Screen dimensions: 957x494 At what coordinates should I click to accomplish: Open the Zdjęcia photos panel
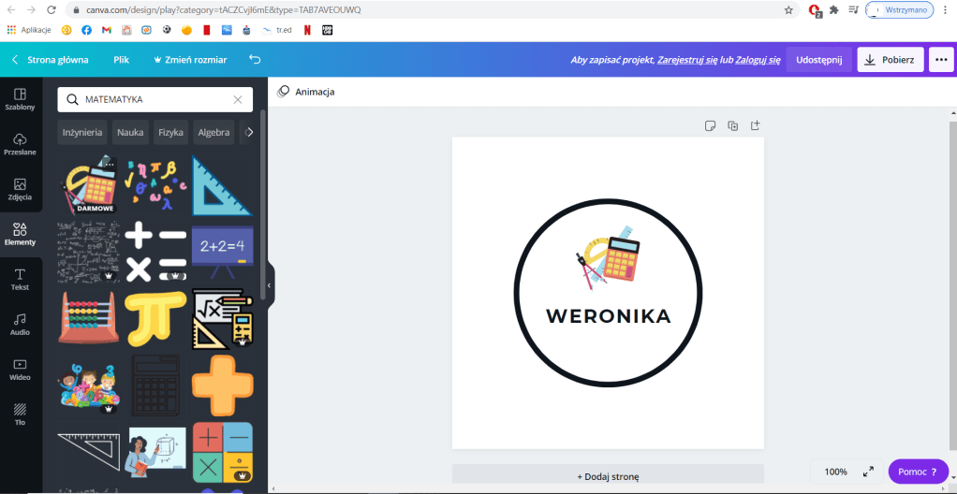[x=20, y=189]
